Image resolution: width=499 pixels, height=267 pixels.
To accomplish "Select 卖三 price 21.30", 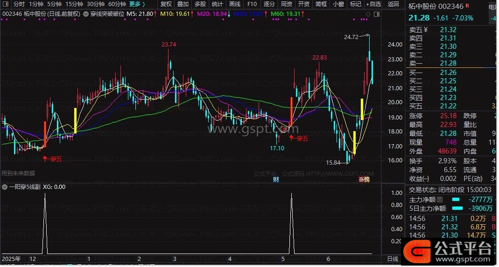I will [x=448, y=47].
